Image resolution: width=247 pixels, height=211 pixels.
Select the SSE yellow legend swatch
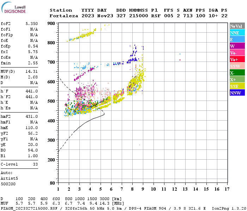pyautogui.click(x=237, y=86)
